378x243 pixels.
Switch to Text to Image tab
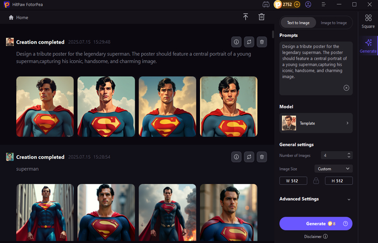(x=298, y=23)
